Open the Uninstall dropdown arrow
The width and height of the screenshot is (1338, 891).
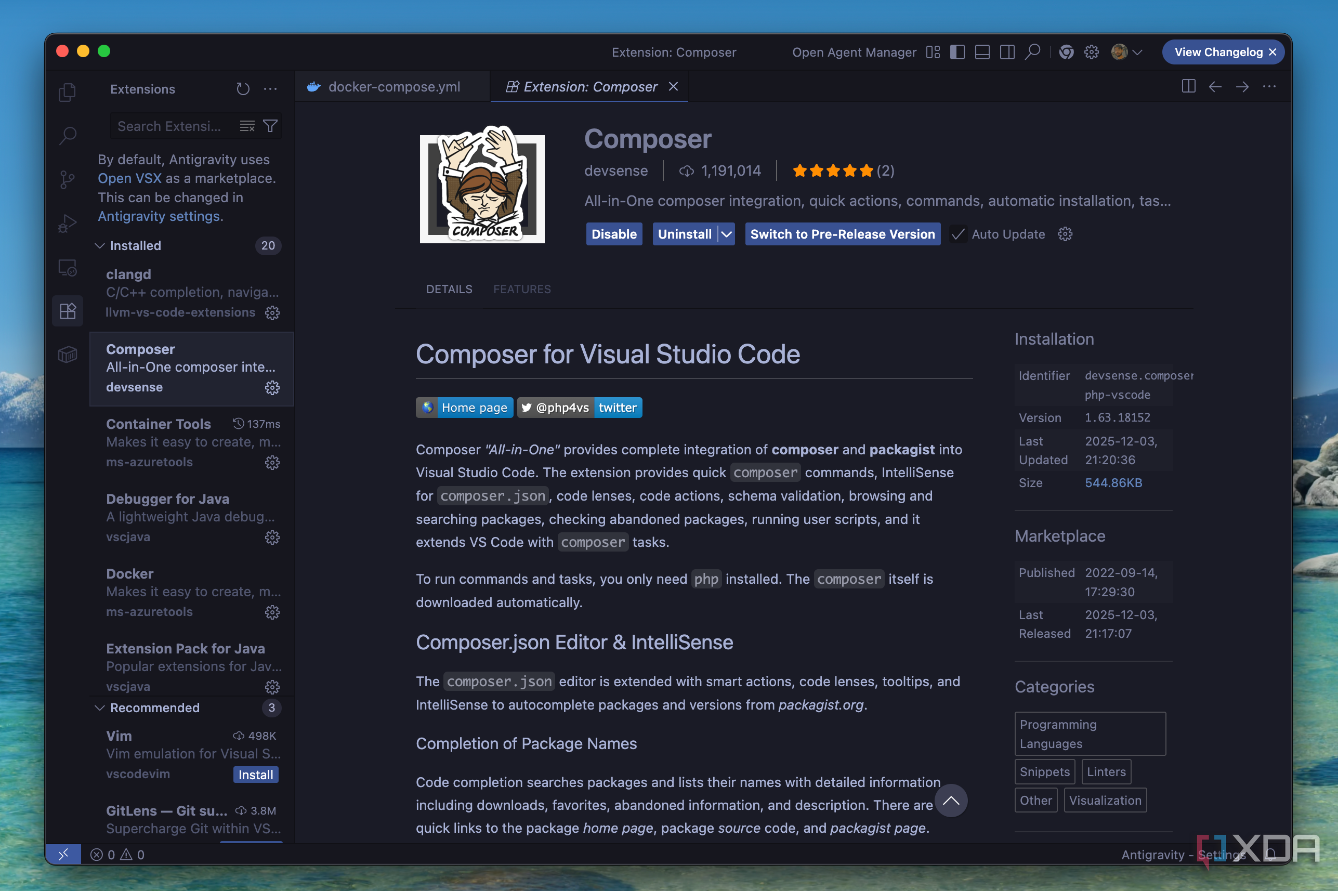[x=727, y=234]
